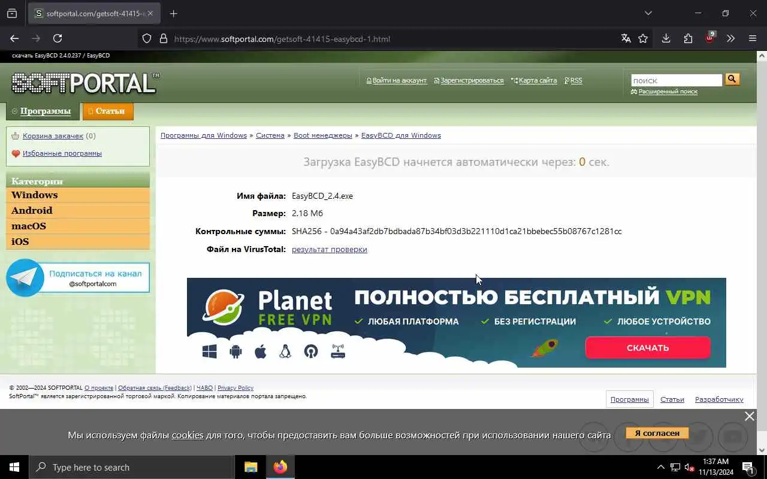
Task: Click the Скачать button in VPN banner
Action: (x=648, y=347)
